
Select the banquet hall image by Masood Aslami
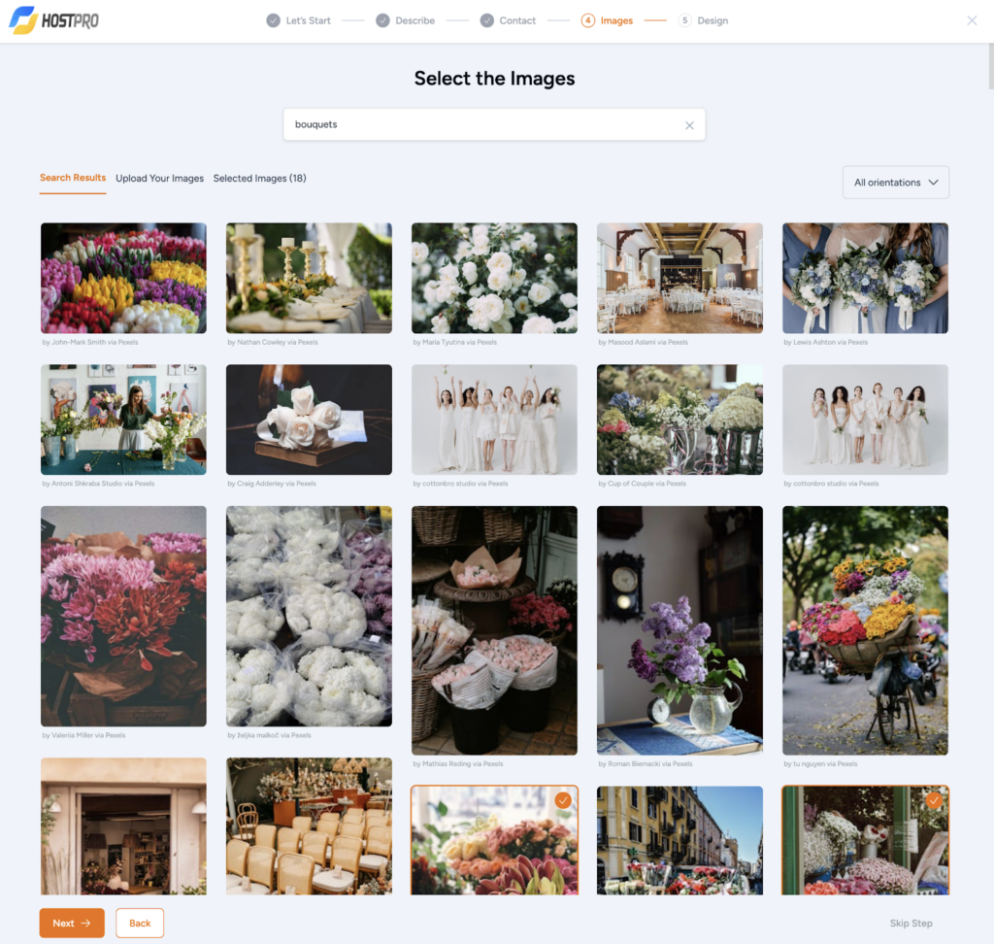point(679,278)
